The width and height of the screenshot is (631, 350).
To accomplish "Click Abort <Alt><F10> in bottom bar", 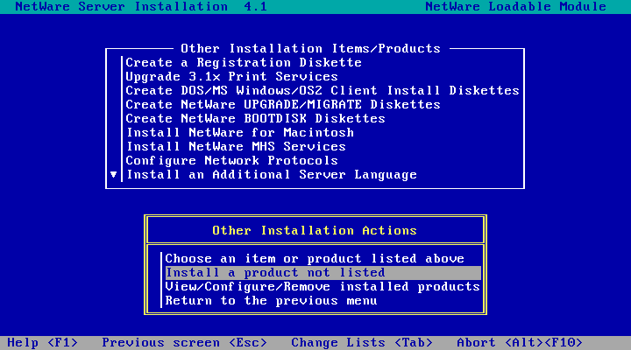I will point(520,343).
